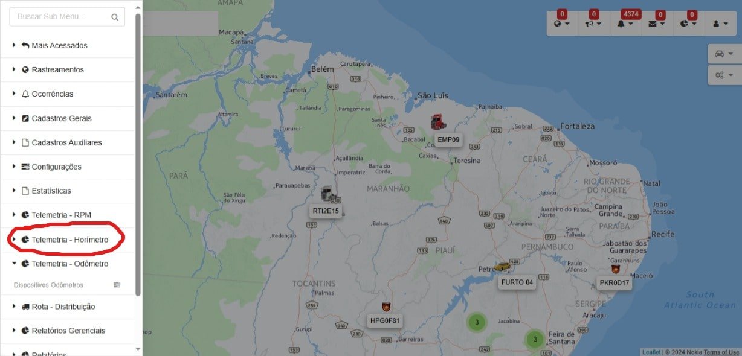Open the user profile icon menu

coord(720,24)
